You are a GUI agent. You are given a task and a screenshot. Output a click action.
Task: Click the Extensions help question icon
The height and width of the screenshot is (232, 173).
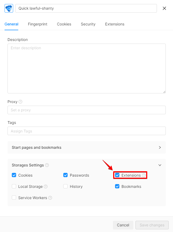(144, 175)
